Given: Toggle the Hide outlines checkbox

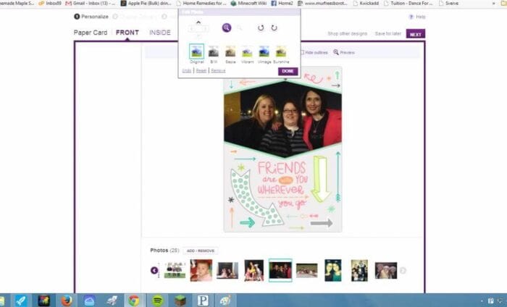Looking at the screenshot, I should (x=302, y=52).
